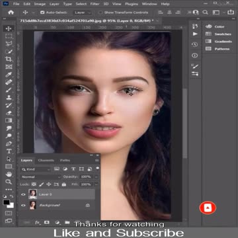Open the Fill slider dropdown arrow
Image resolution: width=238 pixels, height=238 pixels.
tap(97, 184)
